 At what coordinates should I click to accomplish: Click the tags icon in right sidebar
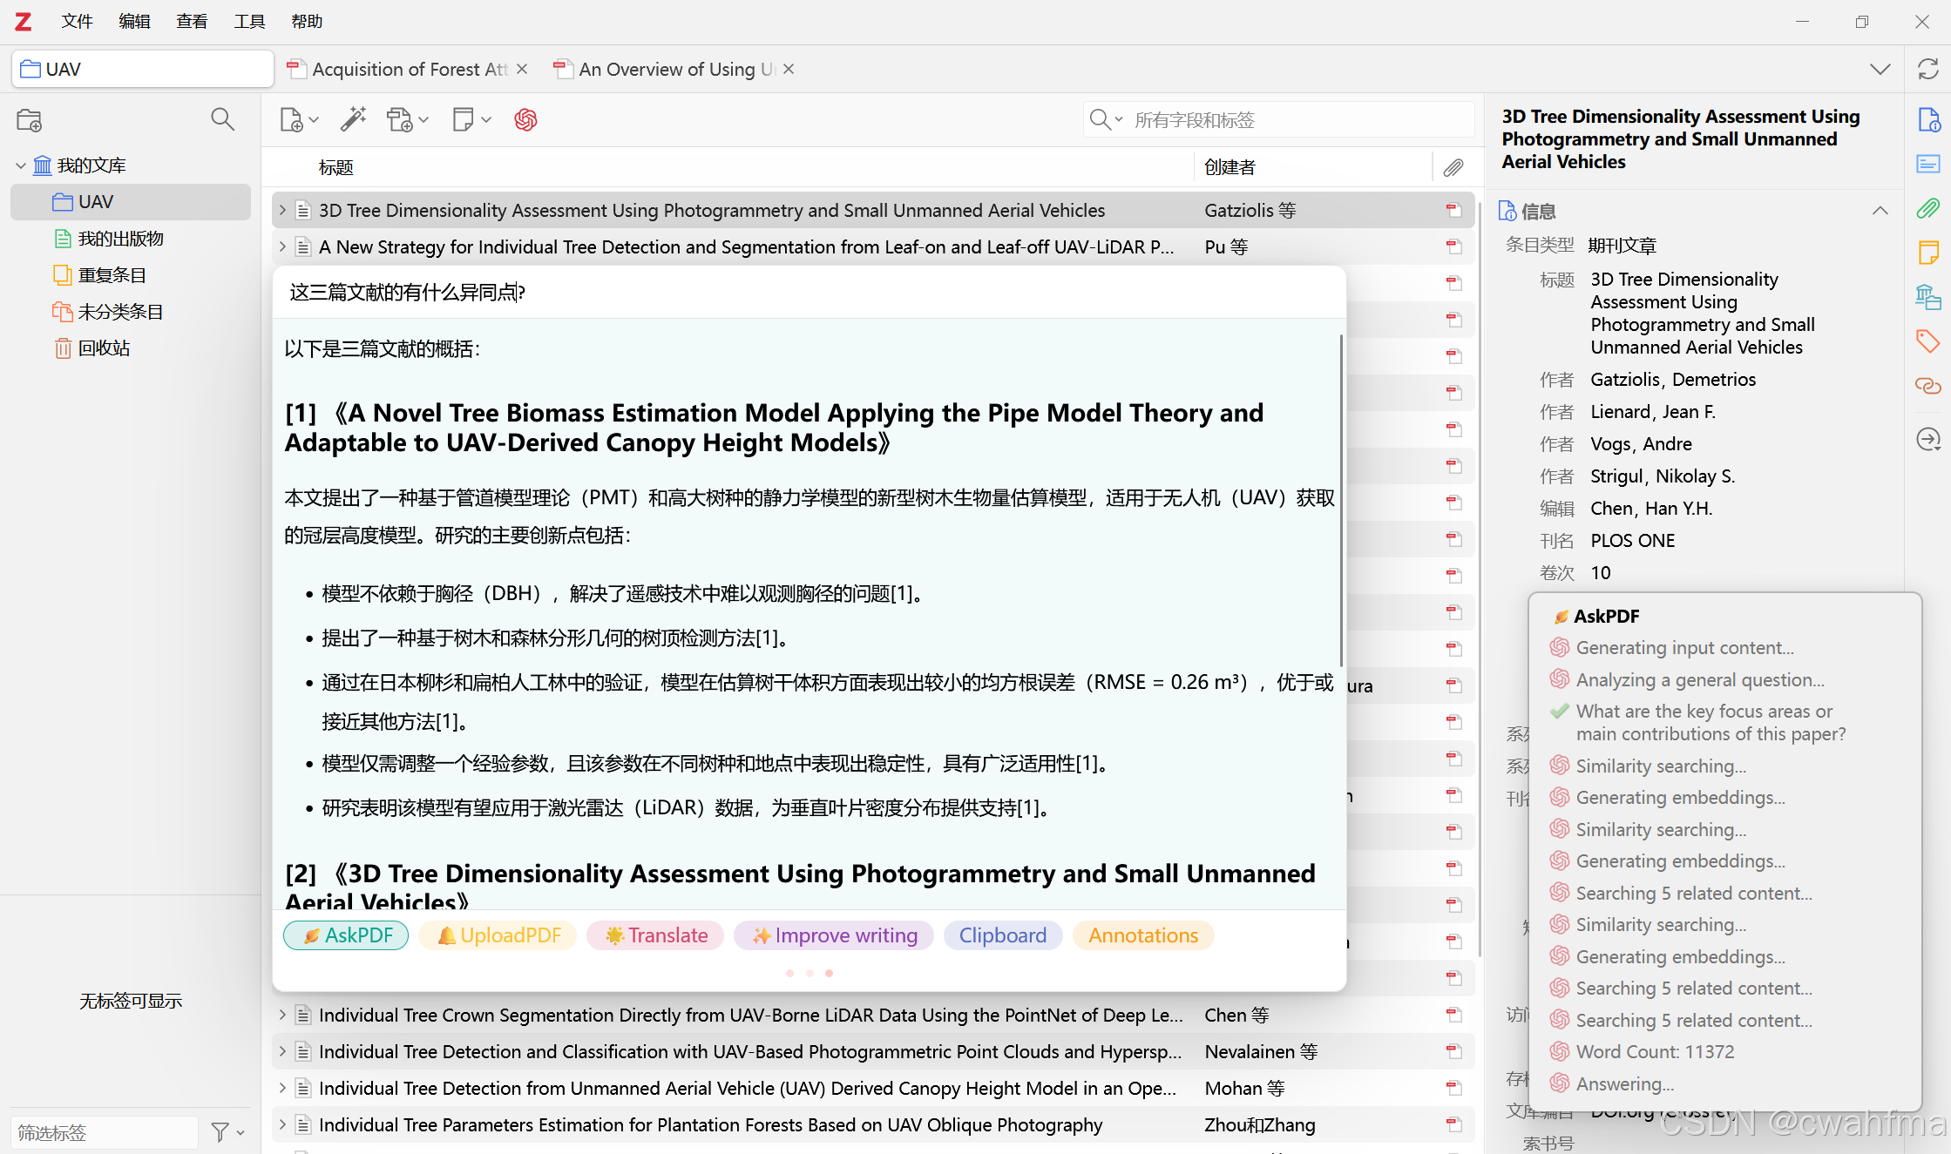pos(1927,341)
